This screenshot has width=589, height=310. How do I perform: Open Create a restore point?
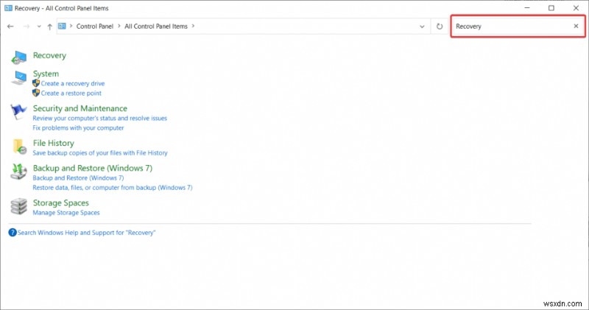[x=71, y=93]
